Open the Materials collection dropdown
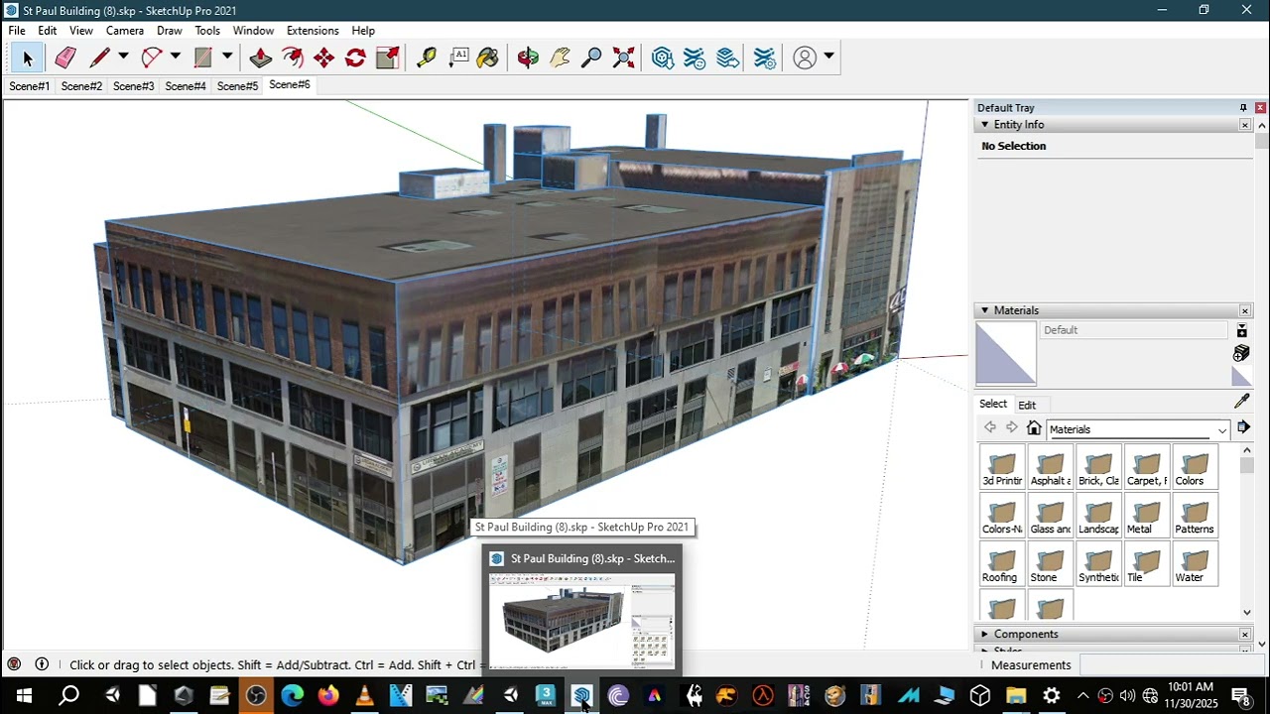This screenshot has width=1270, height=714. tap(1137, 429)
